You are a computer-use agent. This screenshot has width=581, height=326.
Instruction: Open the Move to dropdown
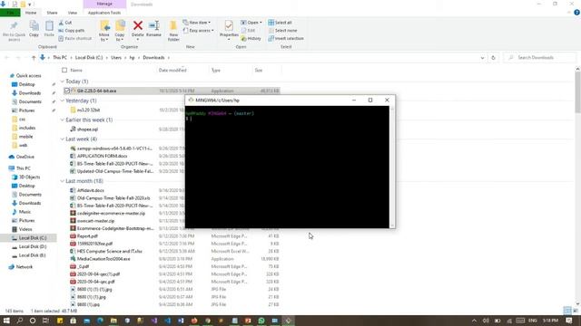coord(104,37)
